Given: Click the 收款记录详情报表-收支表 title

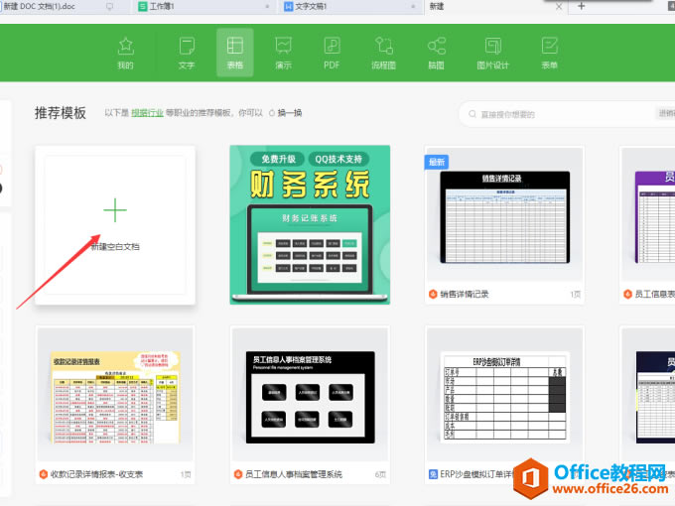Looking at the screenshot, I should coord(96,474).
